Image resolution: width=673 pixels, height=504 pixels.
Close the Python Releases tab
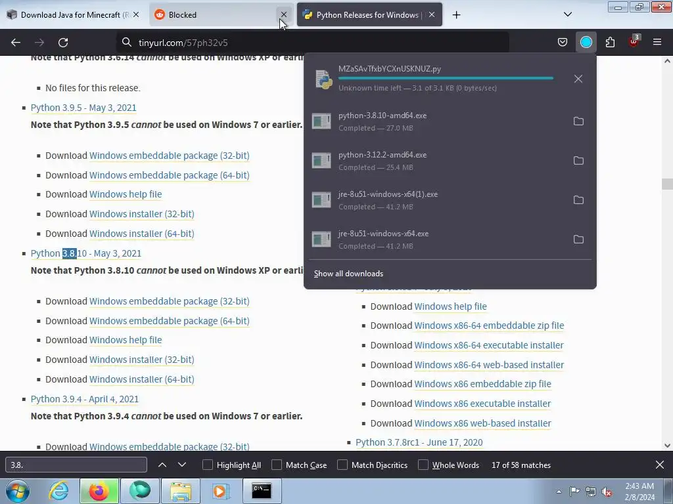432,14
